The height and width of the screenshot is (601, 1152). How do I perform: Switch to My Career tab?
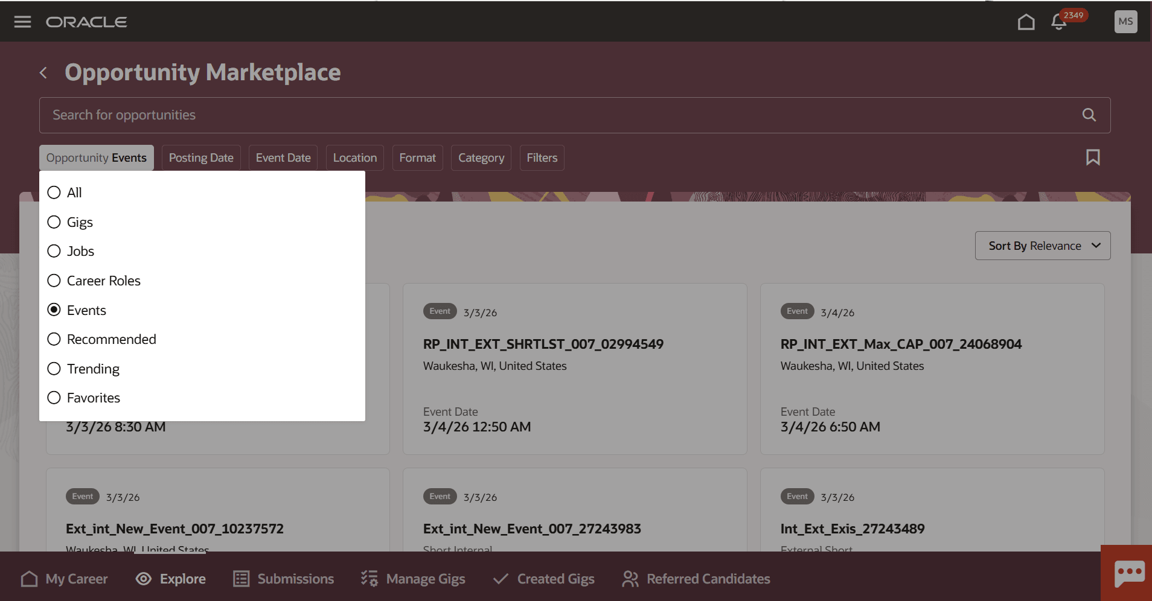(65, 579)
